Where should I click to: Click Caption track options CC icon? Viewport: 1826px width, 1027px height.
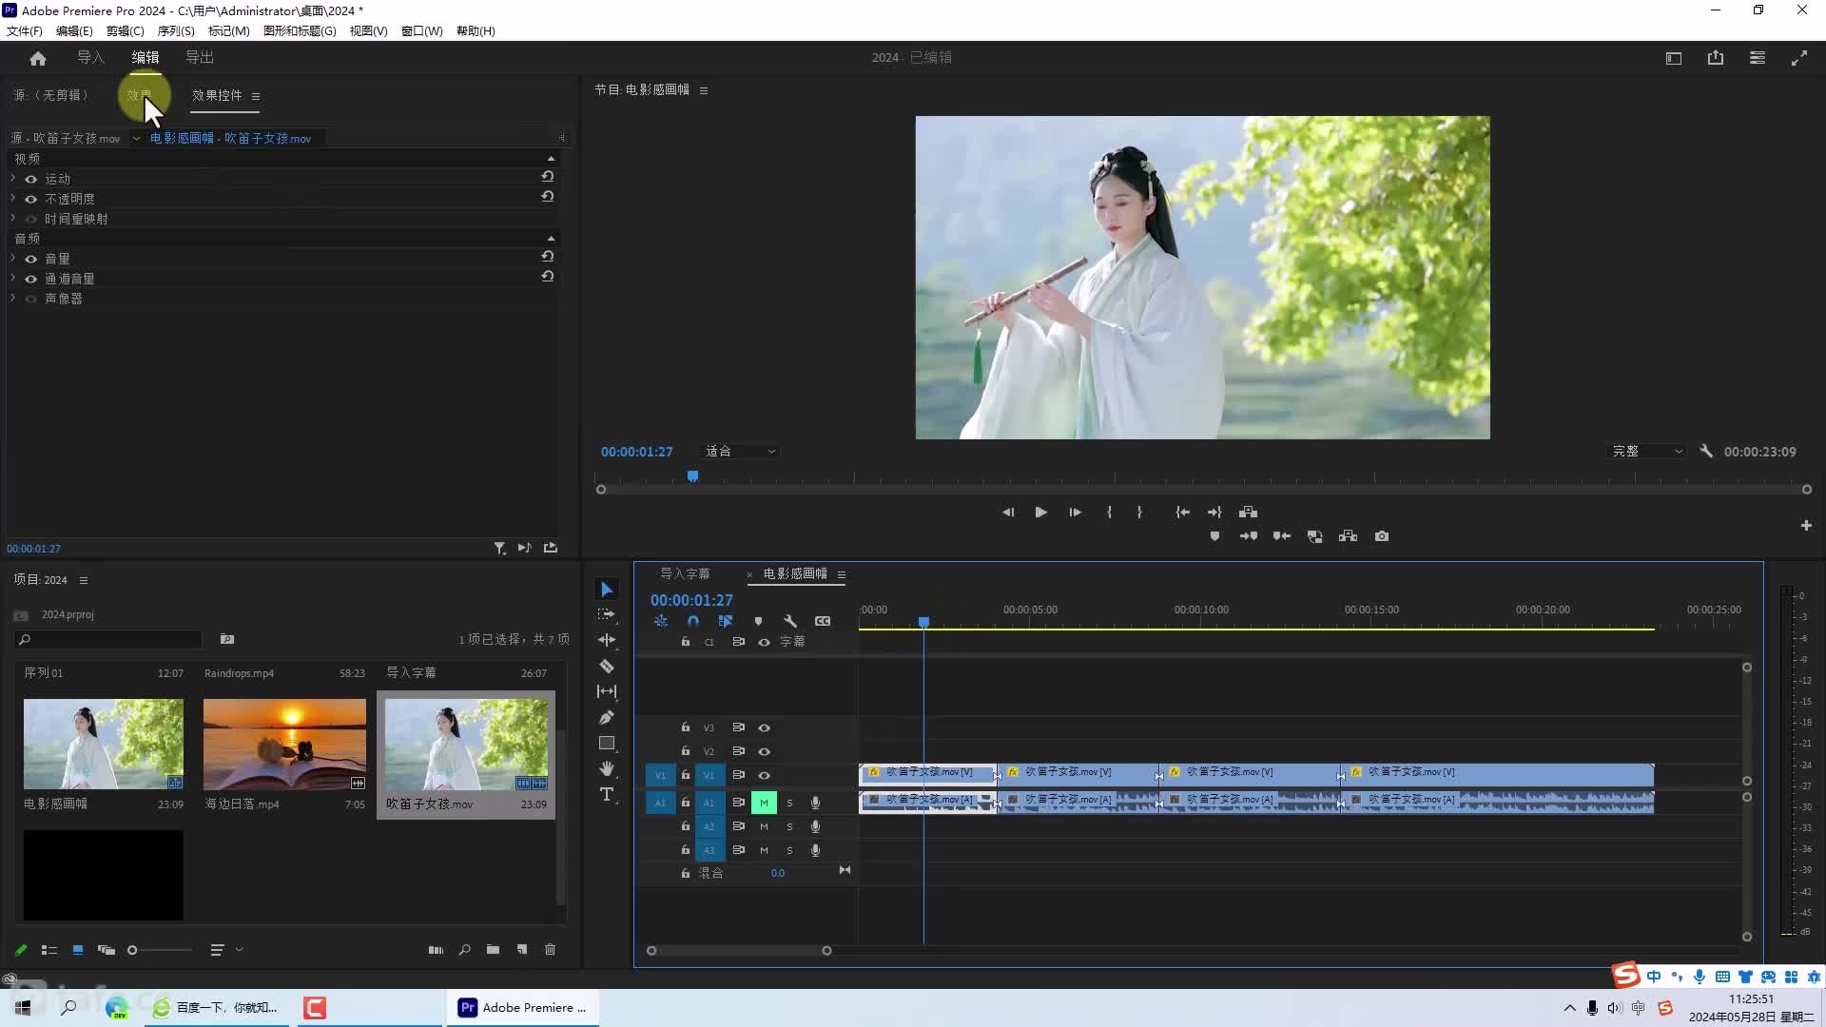point(823,621)
